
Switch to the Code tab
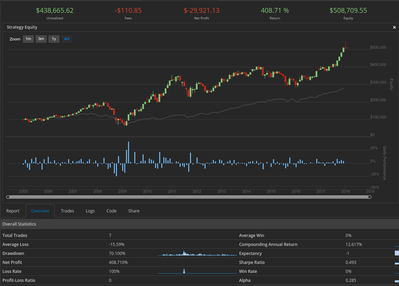point(111,211)
